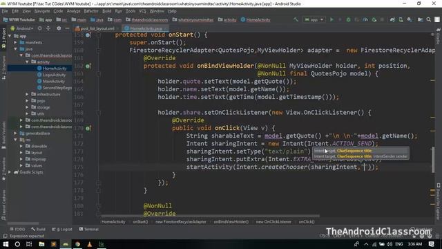Open Project panel settings gear icon
Image resolution: width=442 pixels, height=249 pixels.
tap(59, 28)
